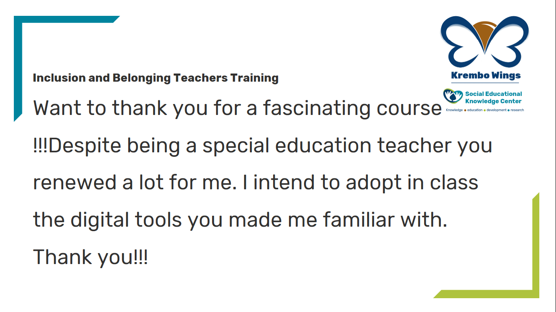Image resolution: width=556 pixels, height=312 pixels.
Task: Click the final 'Thank you!!!' line
Action: (90, 258)
